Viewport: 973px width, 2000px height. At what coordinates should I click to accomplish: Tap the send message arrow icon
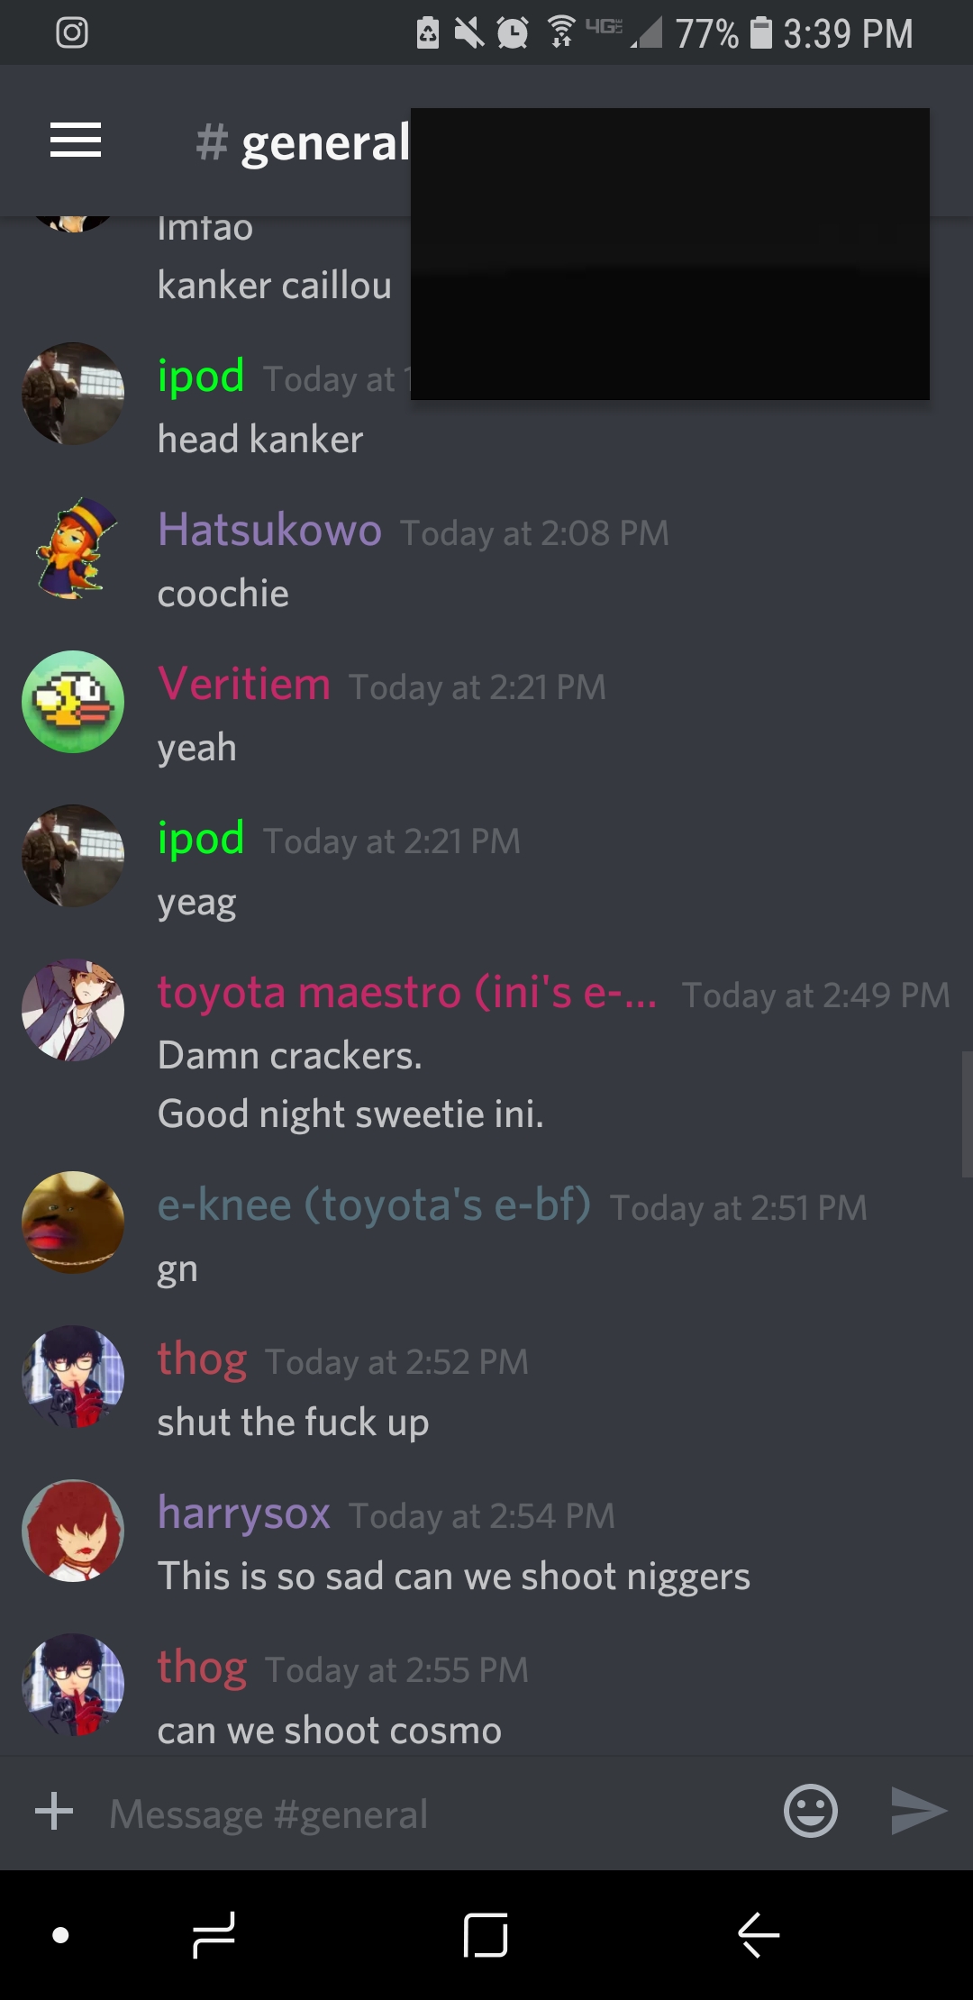tap(919, 1811)
